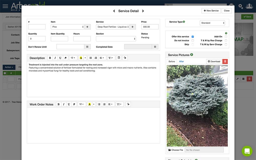
Task: Open help icon next to Service Type
Action: 184,22
